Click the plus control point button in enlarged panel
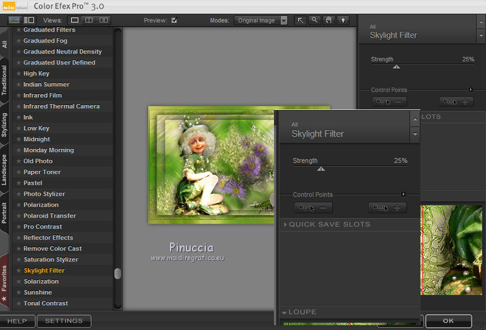The width and height of the screenshot is (486, 330). click(x=388, y=208)
